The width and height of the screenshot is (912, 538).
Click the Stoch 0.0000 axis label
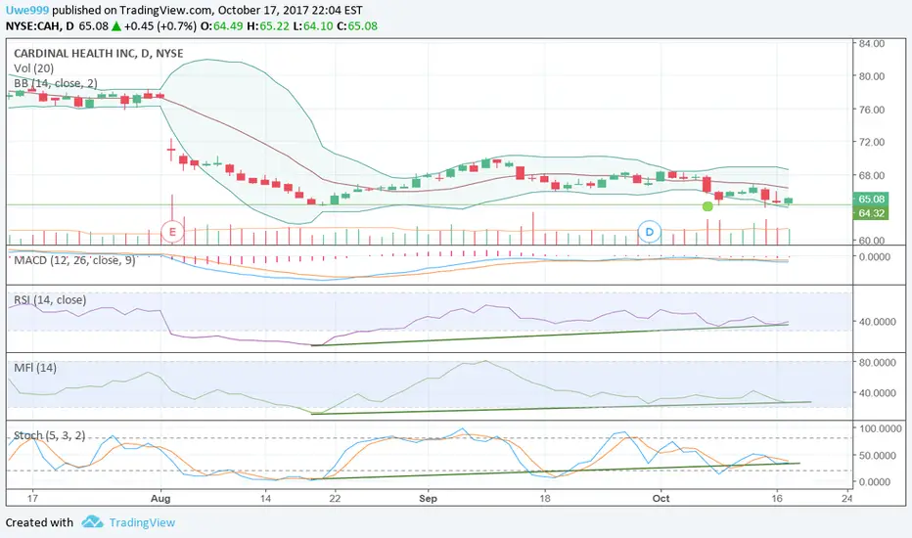click(875, 481)
